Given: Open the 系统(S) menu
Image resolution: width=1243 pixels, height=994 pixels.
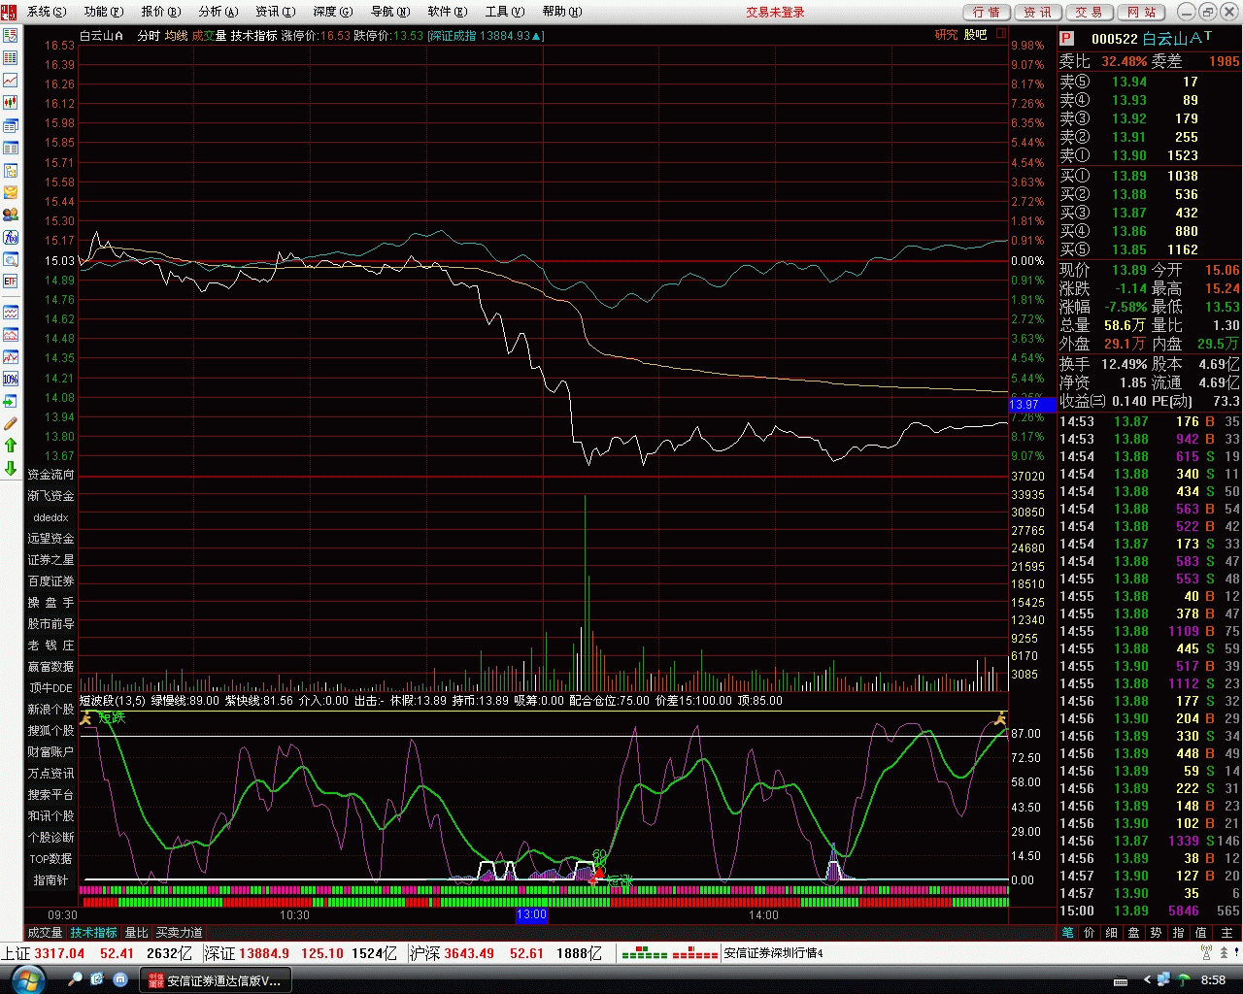Looking at the screenshot, I should click(47, 12).
